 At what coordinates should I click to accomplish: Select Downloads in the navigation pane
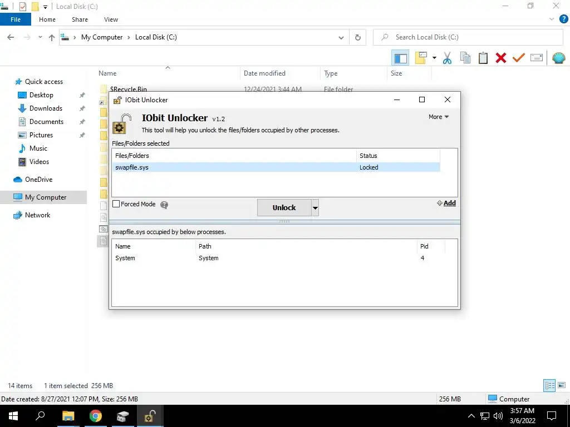46,108
